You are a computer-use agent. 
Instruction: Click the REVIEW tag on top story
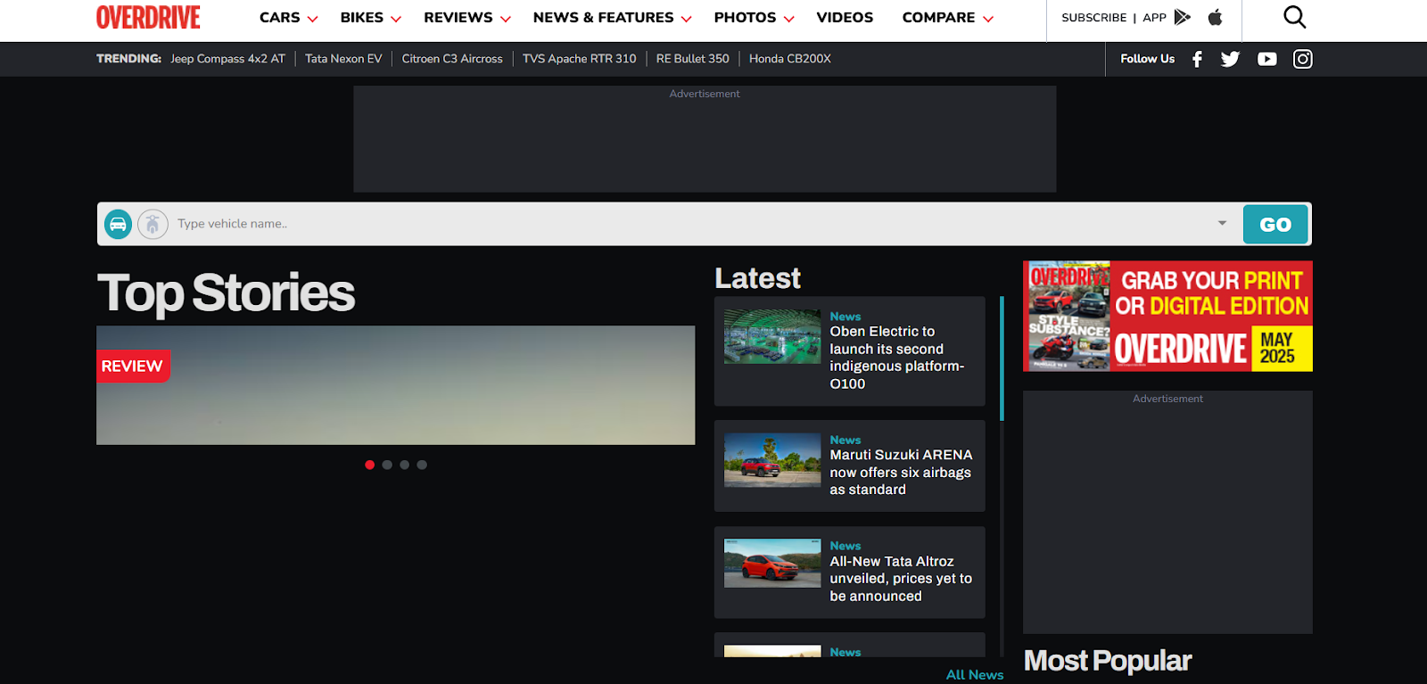pyautogui.click(x=132, y=366)
